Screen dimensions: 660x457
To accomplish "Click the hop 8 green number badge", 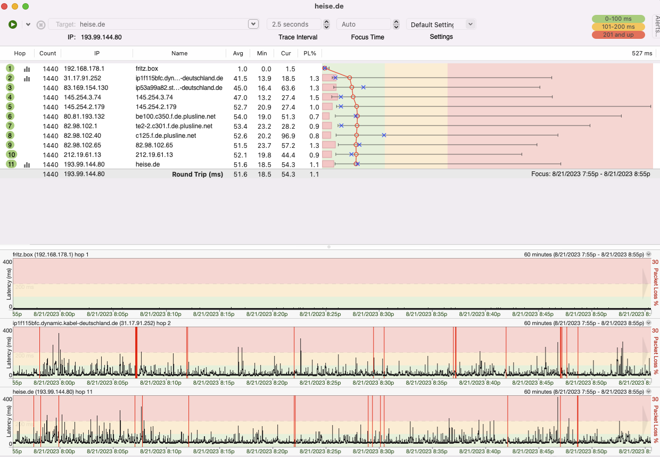I will 10,136.
